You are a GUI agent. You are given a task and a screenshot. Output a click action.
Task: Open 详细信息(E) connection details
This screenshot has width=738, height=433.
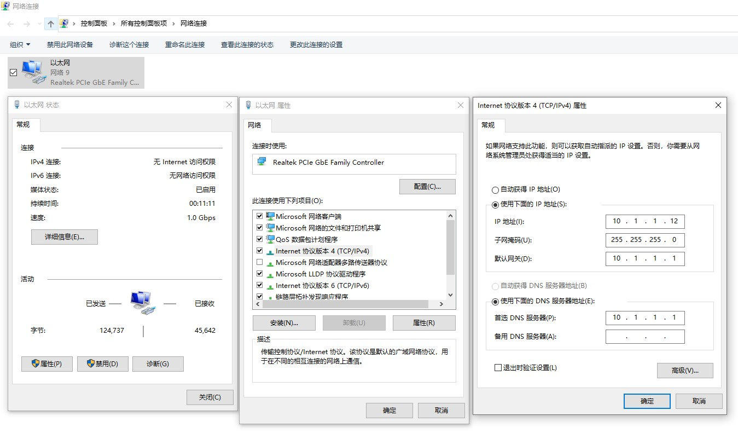tap(65, 237)
